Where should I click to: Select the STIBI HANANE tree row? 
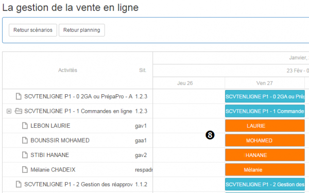77,155
